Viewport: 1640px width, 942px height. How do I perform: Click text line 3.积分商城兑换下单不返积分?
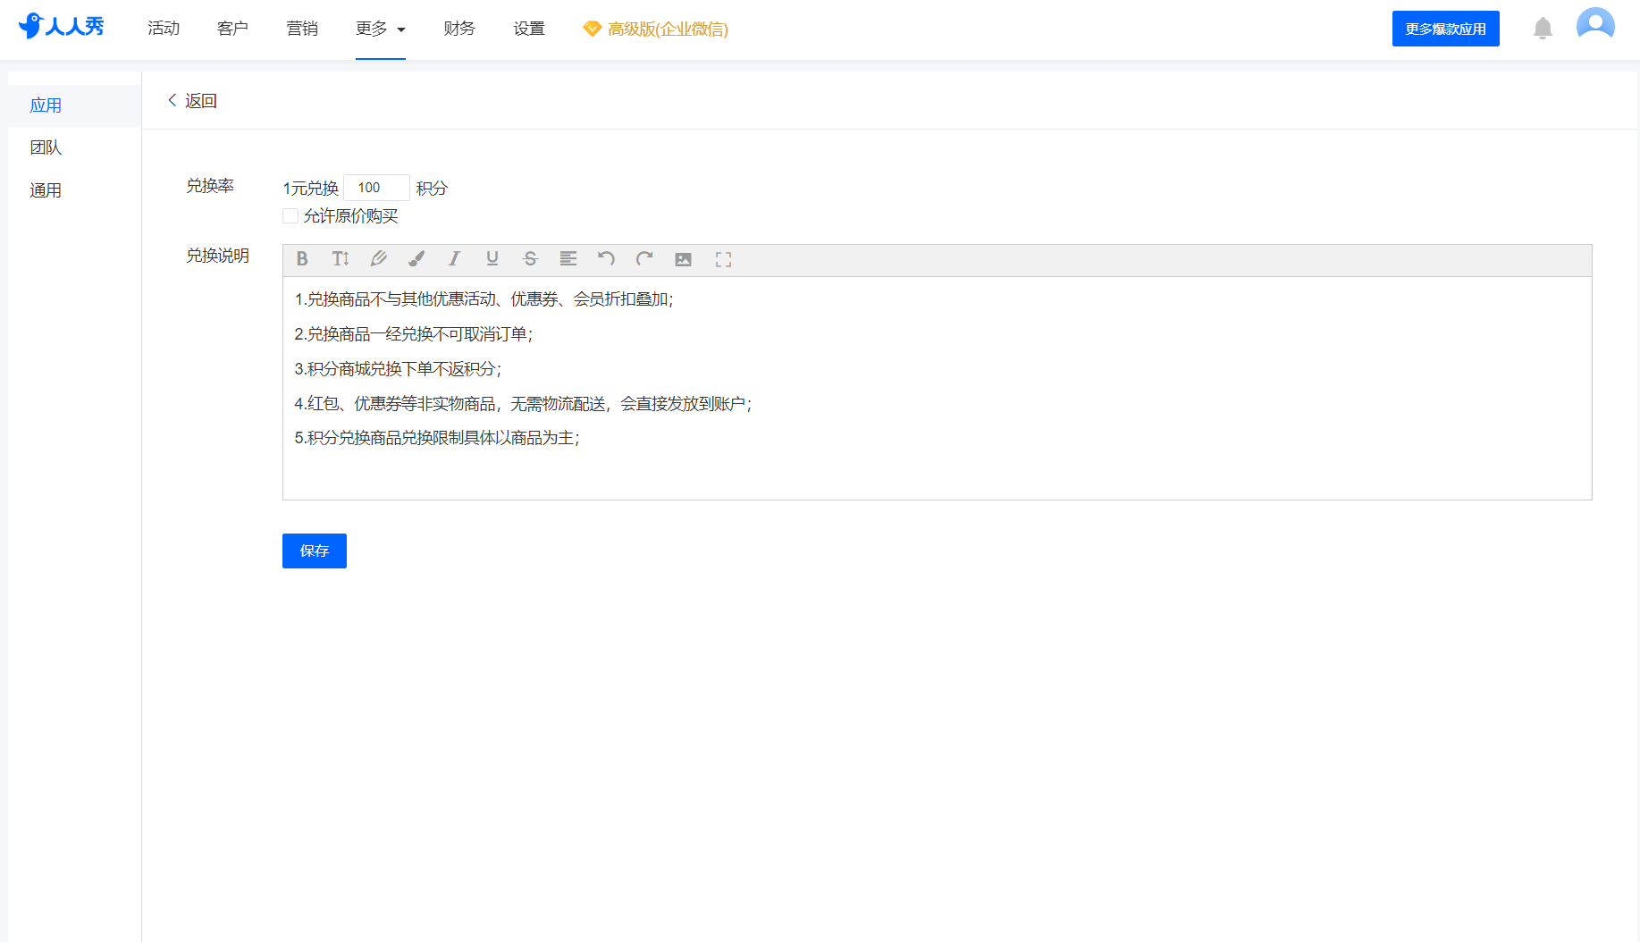click(x=398, y=369)
